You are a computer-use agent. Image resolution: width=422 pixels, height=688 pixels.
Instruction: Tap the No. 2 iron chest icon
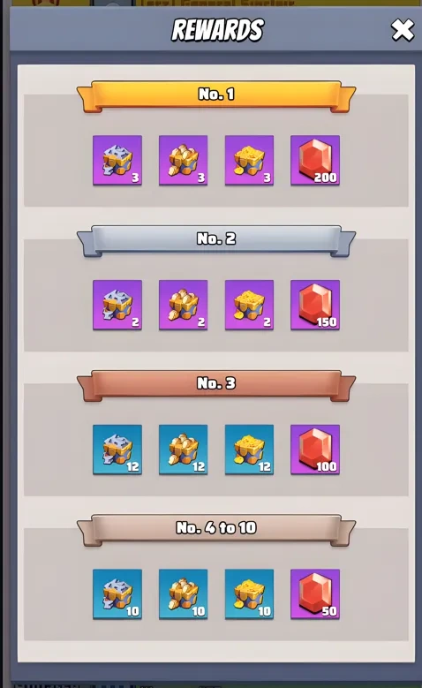[x=117, y=305]
